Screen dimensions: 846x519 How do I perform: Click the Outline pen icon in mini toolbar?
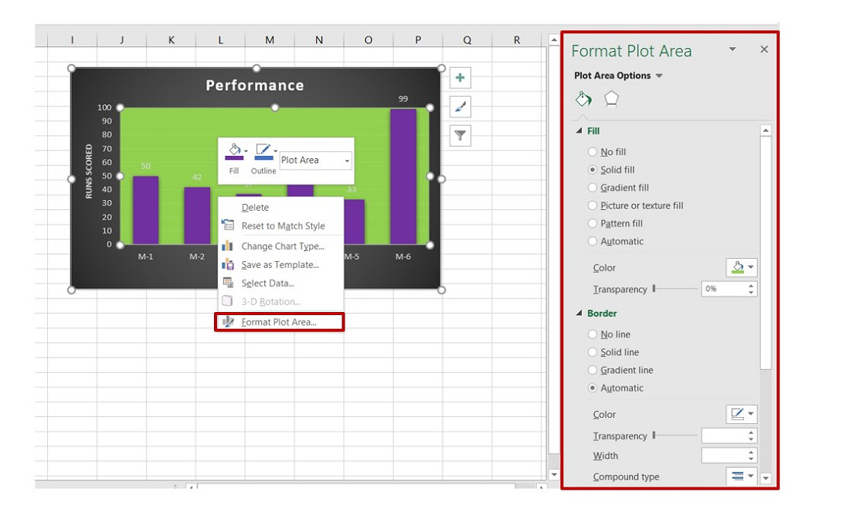[263, 151]
